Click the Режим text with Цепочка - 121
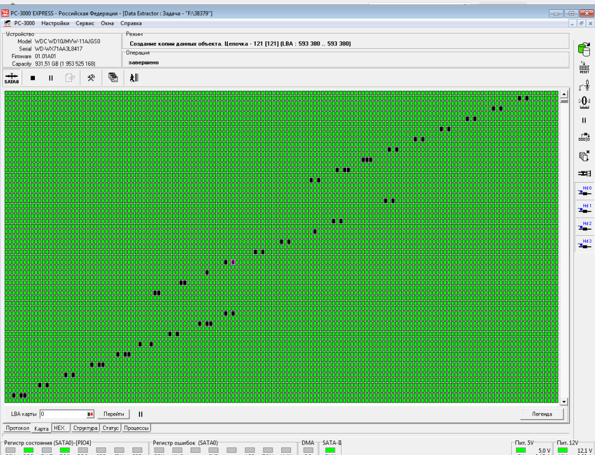This screenshot has width=595, height=455. (240, 44)
